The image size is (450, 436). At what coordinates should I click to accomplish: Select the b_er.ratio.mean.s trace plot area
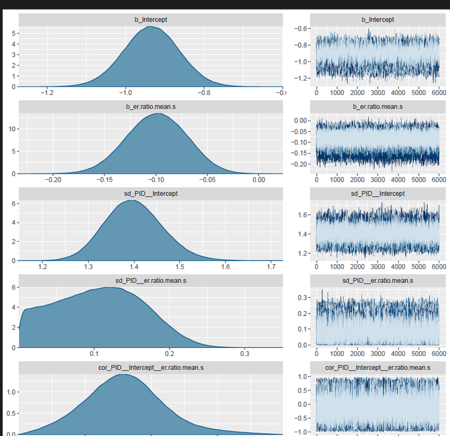377,143
